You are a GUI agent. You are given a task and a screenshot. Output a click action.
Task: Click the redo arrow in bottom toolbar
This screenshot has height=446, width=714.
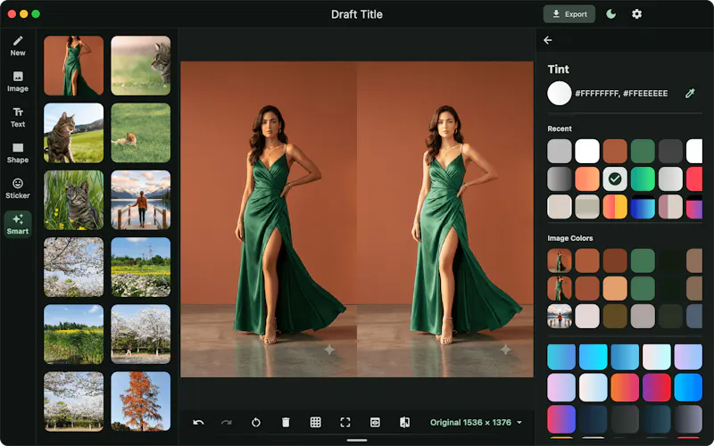point(227,422)
